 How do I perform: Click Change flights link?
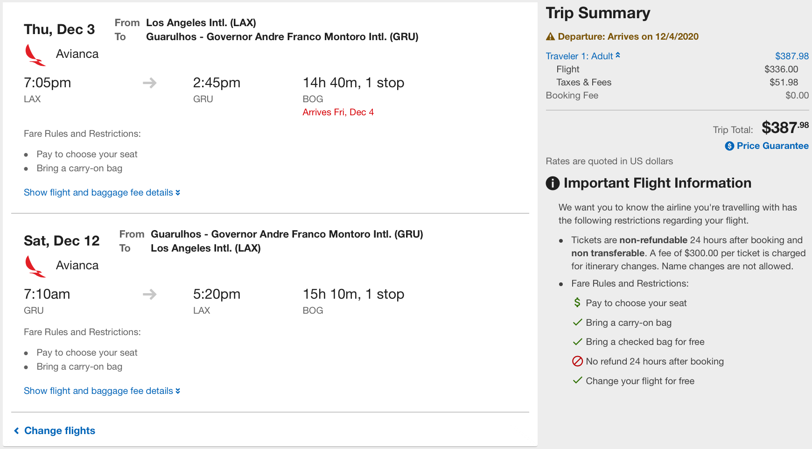point(60,430)
